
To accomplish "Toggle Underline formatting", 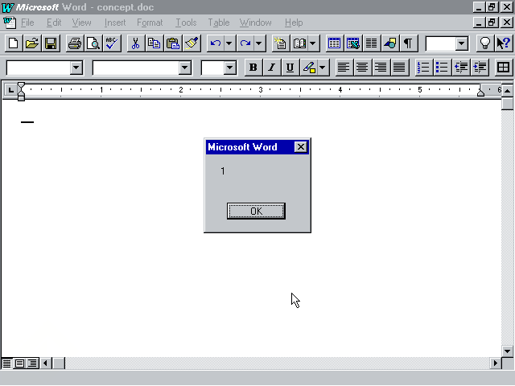I will (x=290, y=68).
